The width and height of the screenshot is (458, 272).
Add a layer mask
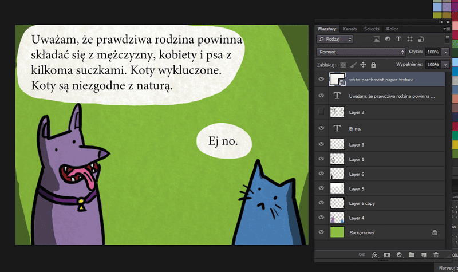pos(387,254)
